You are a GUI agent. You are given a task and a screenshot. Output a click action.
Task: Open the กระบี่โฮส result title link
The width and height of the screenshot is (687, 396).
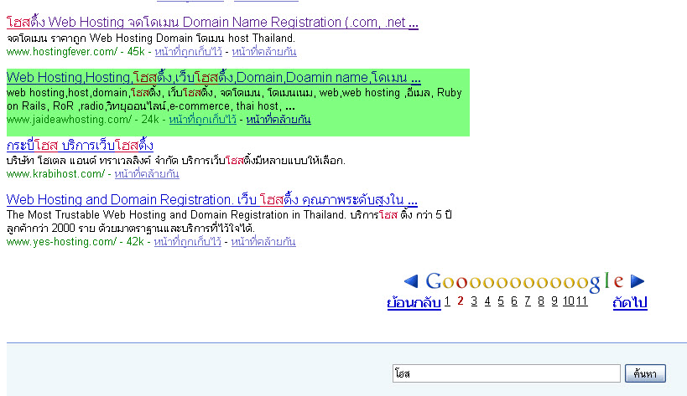click(80, 145)
